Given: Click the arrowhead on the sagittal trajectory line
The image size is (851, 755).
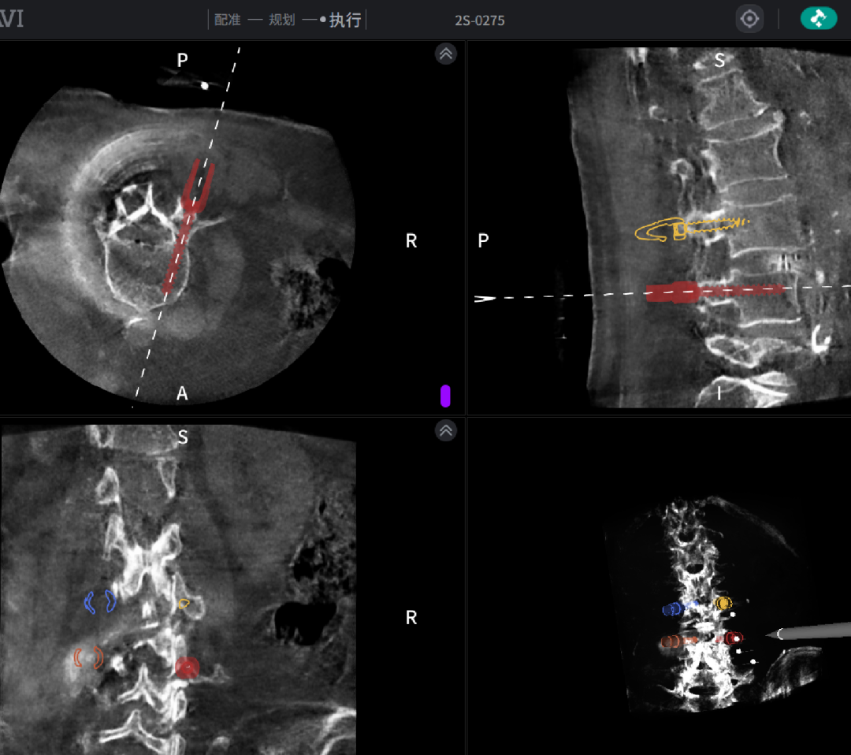Looking at the screenshot, I should pyautogui.click(x=485, y=298).
